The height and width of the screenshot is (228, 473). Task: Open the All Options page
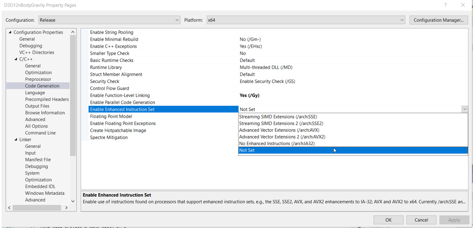click(36, 126)
